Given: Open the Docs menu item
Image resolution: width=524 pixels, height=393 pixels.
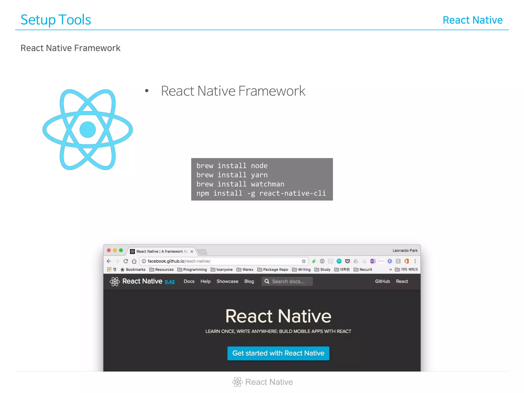Looking at the screenshot, I should [189, 281].
